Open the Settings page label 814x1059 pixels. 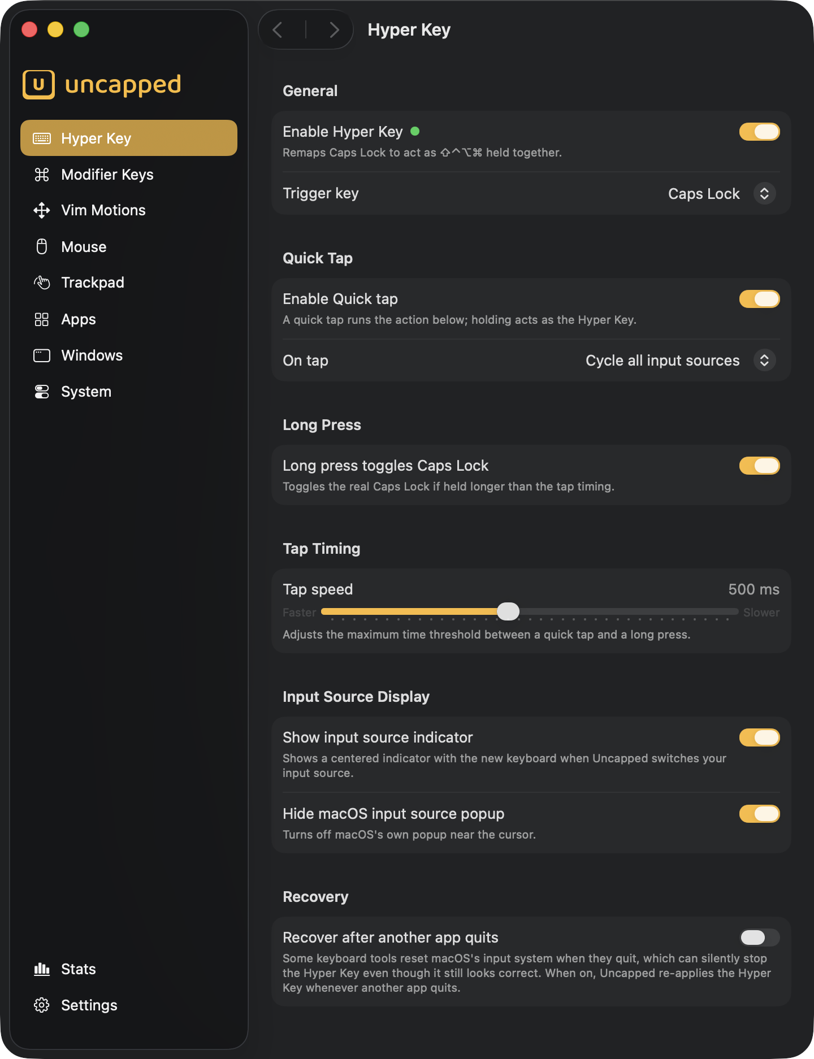click(89, 1005)
